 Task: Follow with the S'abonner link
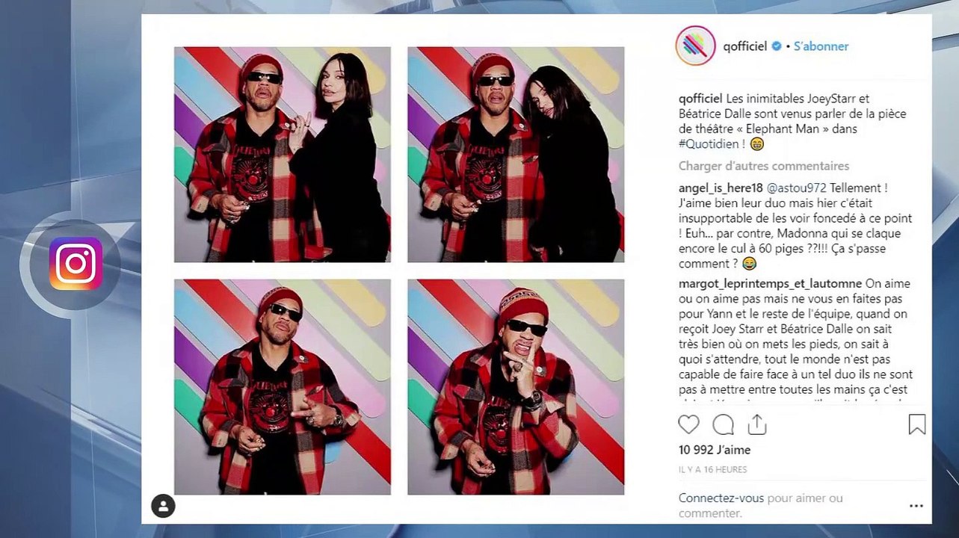821,46
